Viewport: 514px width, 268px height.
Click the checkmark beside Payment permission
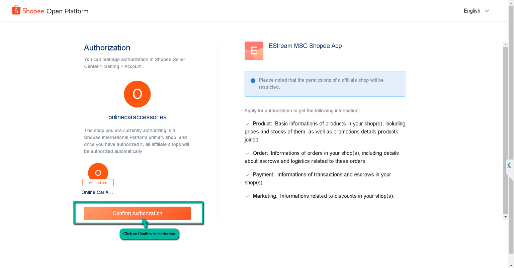tap(248, 175)
